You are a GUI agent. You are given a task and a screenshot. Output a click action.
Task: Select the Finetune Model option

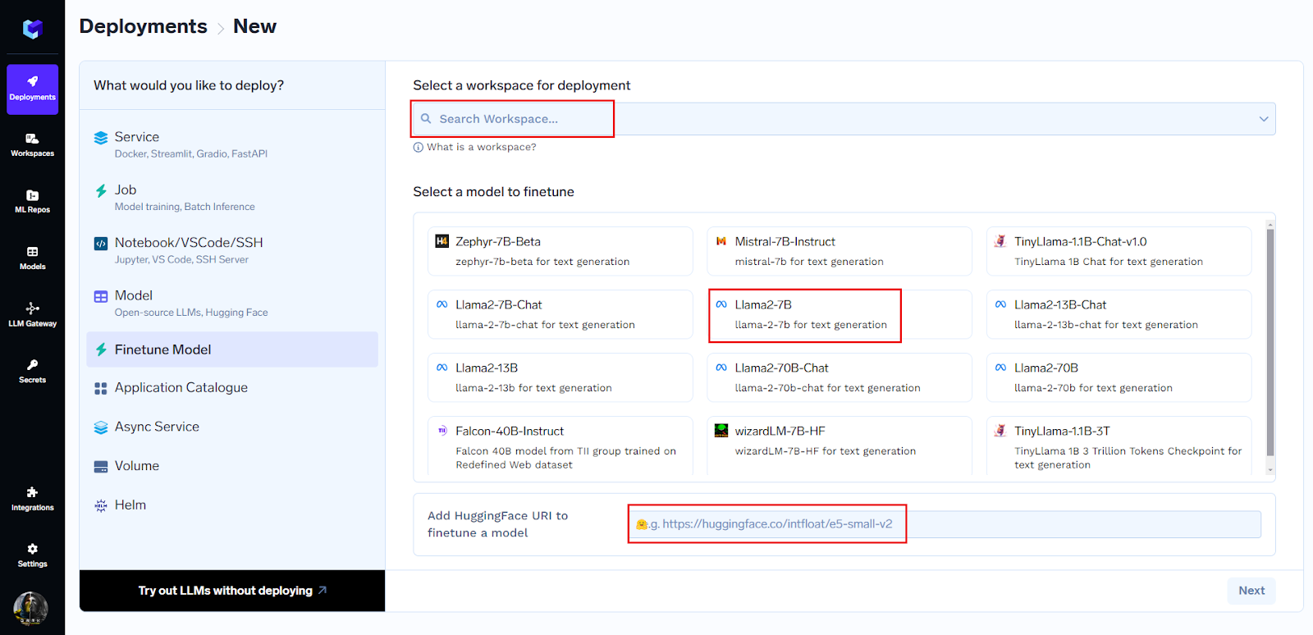(x=232, y=349)
